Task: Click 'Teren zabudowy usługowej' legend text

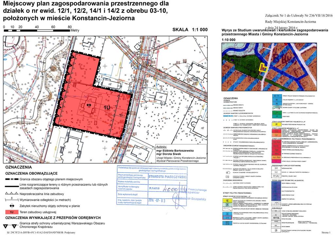Action: 38,212
